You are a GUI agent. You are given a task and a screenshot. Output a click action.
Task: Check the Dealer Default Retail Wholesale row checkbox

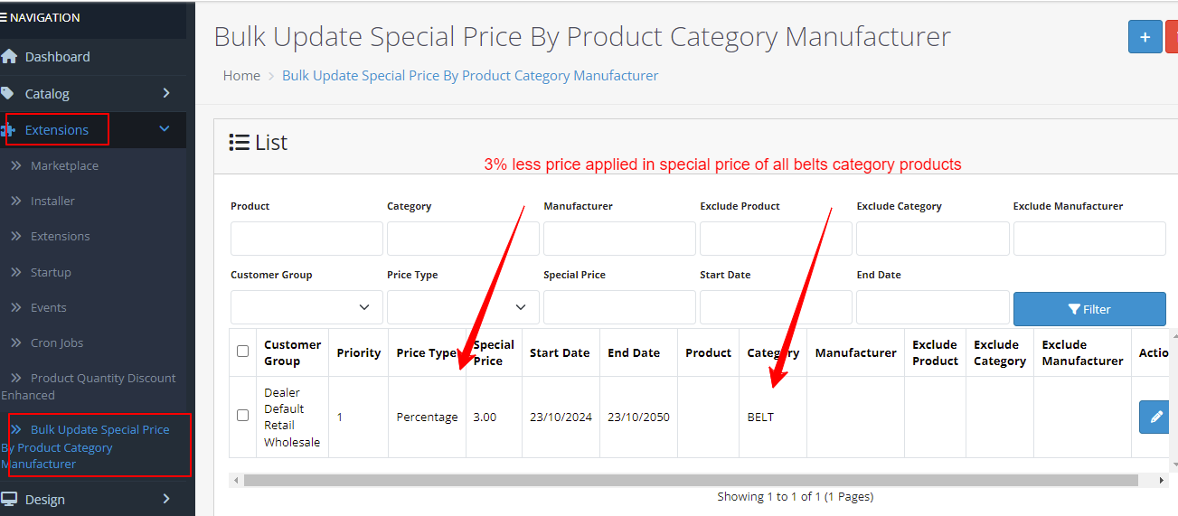pyautogui.click(x=242, y=416)
